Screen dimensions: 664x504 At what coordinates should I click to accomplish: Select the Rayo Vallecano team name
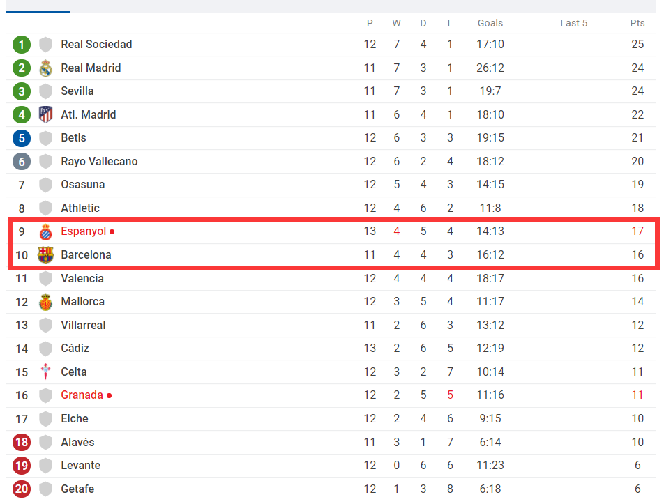[x=99, y=161]
